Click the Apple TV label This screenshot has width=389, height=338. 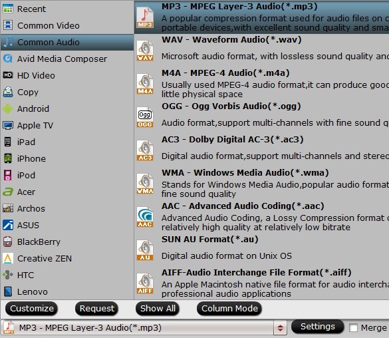coord(35,126)
